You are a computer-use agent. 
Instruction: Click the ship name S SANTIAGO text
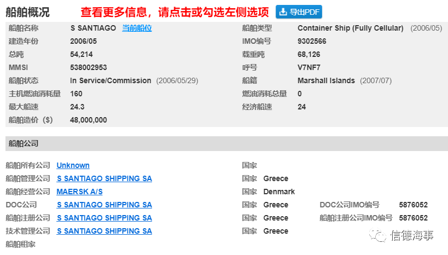[93, 28]
